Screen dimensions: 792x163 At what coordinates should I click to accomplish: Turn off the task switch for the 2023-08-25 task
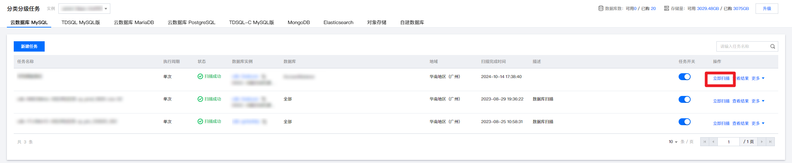684,122
